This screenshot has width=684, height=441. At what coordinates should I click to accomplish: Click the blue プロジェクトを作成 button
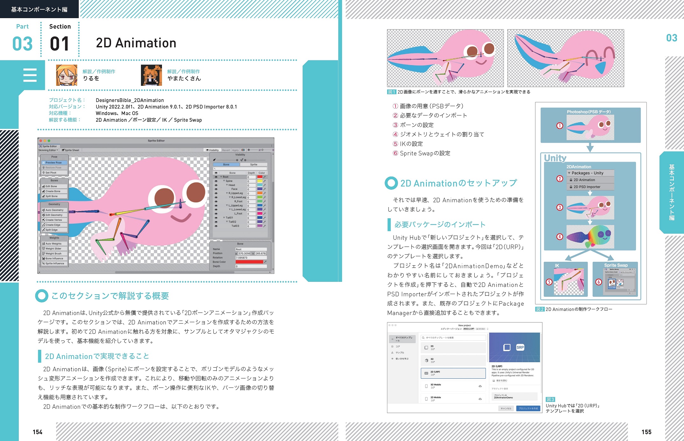click(528, 408)
